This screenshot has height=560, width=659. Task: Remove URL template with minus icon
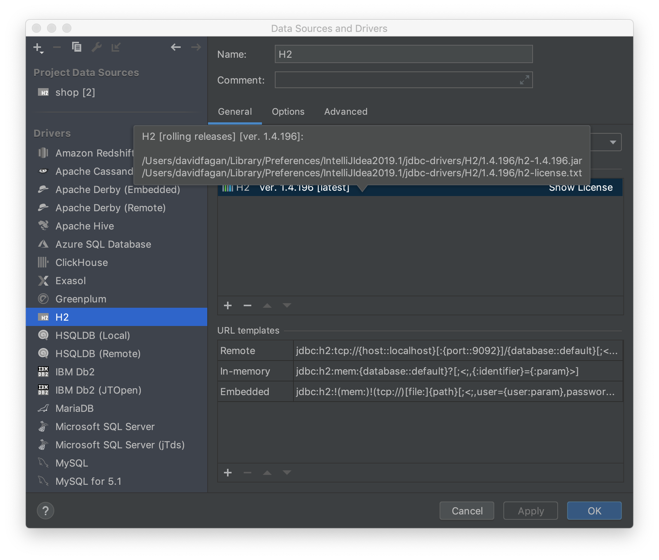click(x=248, y=473)
